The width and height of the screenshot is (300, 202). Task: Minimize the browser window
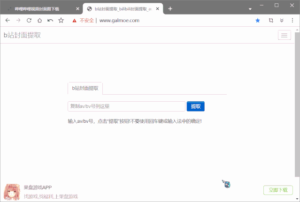(262, 5)
